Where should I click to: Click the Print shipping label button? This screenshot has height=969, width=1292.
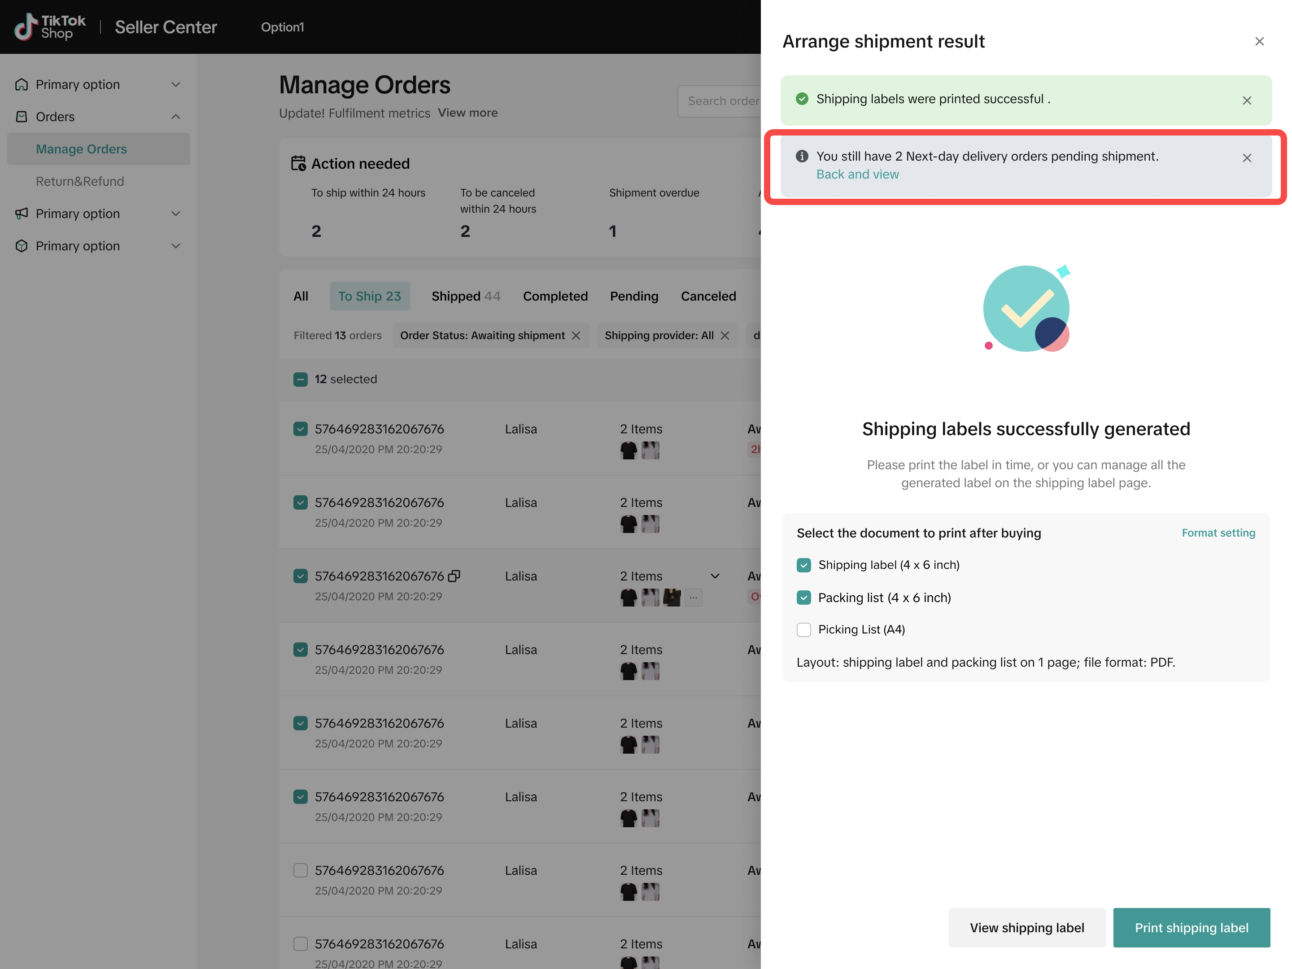point(1191,927)
